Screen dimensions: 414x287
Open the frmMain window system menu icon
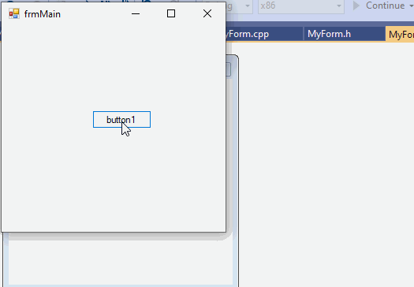pyautogui.click(x=14, y=13)
